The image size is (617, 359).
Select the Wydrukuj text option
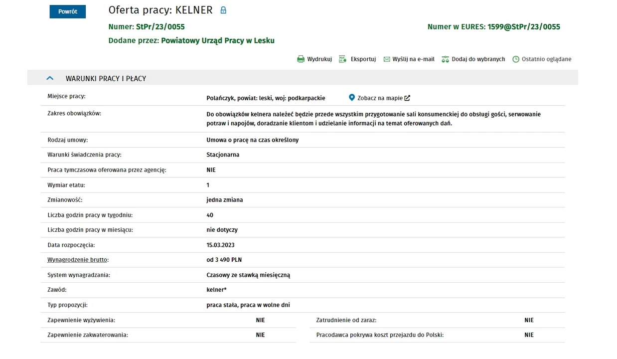[319, 59]
